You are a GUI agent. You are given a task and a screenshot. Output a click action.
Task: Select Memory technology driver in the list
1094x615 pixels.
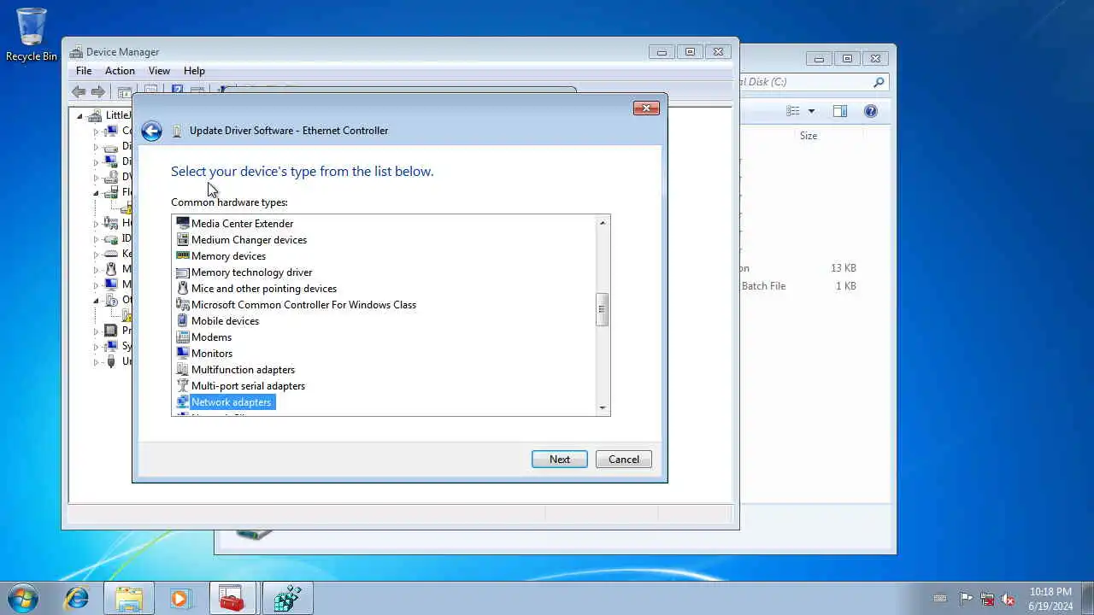click(251, 272)
